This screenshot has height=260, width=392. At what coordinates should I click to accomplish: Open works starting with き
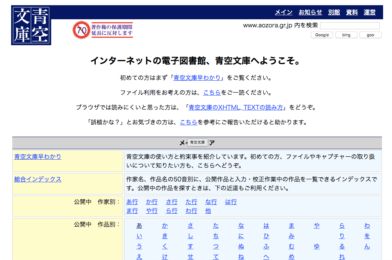165,236
